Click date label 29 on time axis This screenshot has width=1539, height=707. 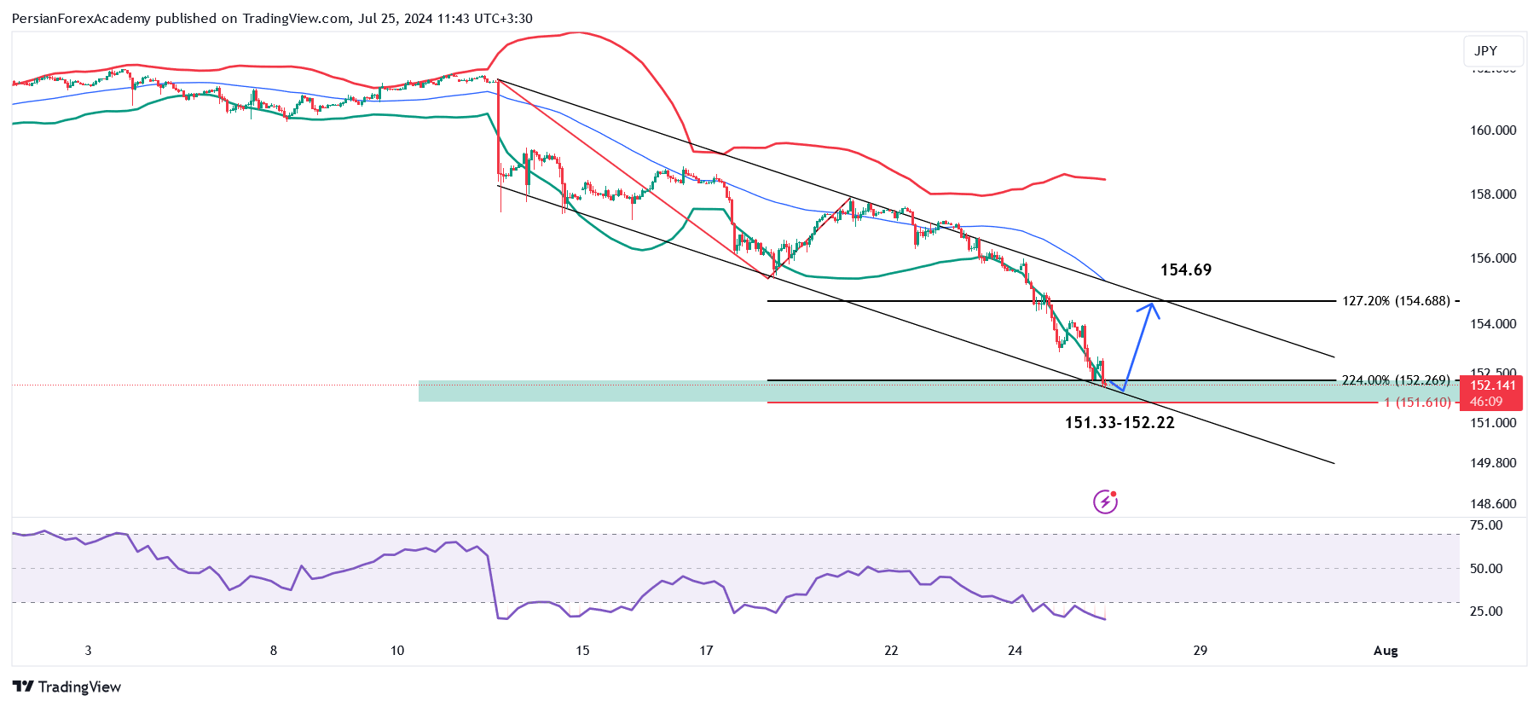pyautogui.click(x=1200, y=651)
